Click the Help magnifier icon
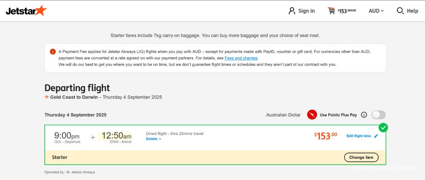The height and width of the screenshot is (180, 425). 400,11
